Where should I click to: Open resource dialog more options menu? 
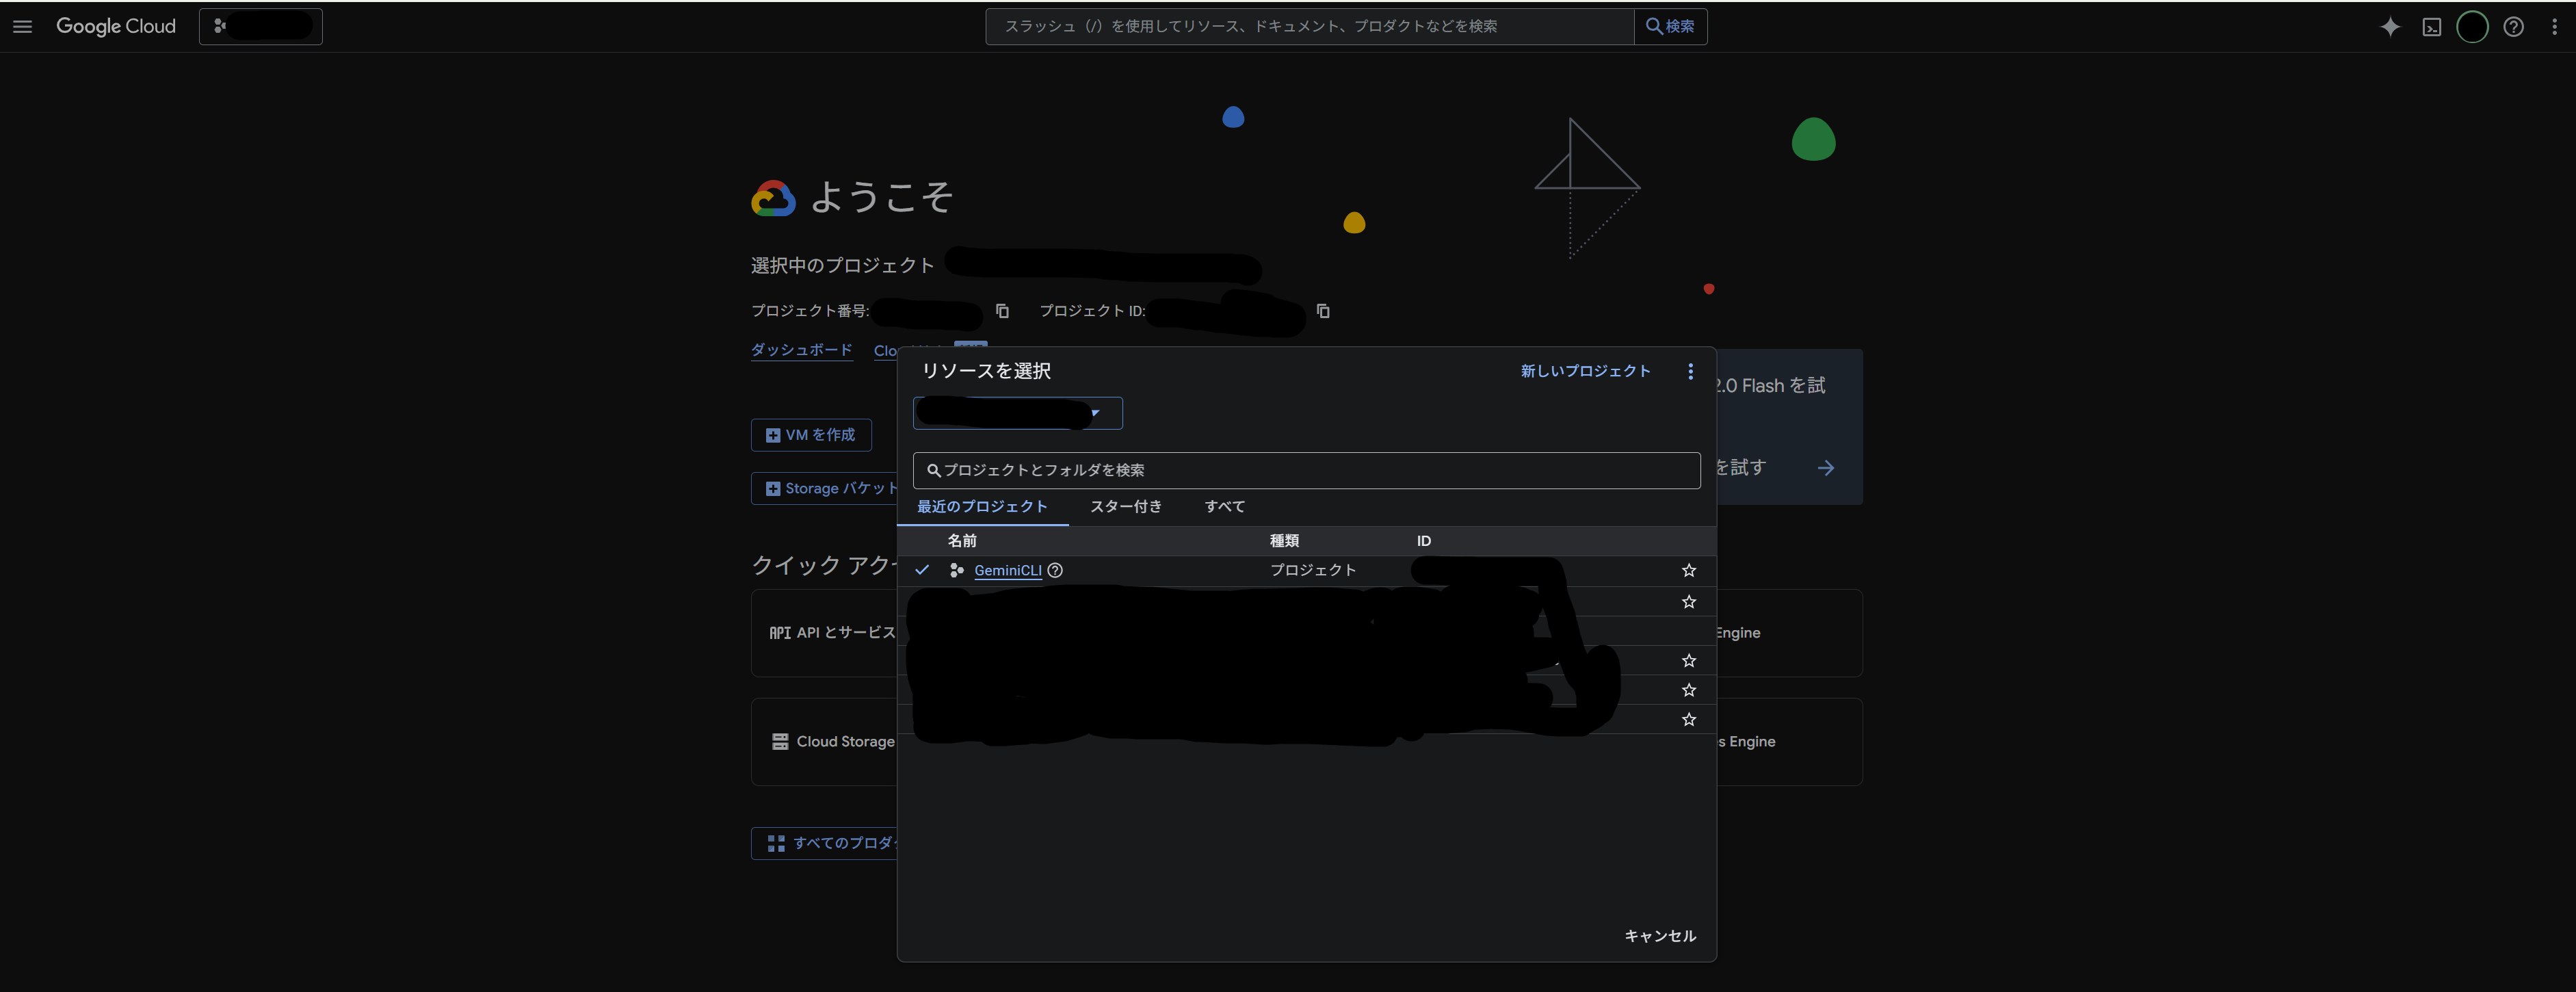[1690, 371]
